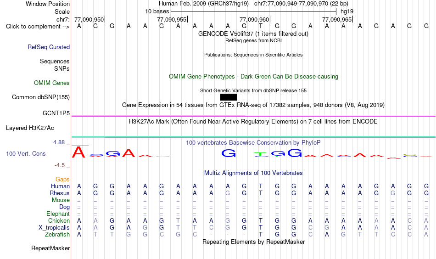Click 'Publications: Sequences in Scientific Articles' title

pyautogui.click(x=253, y=55)
